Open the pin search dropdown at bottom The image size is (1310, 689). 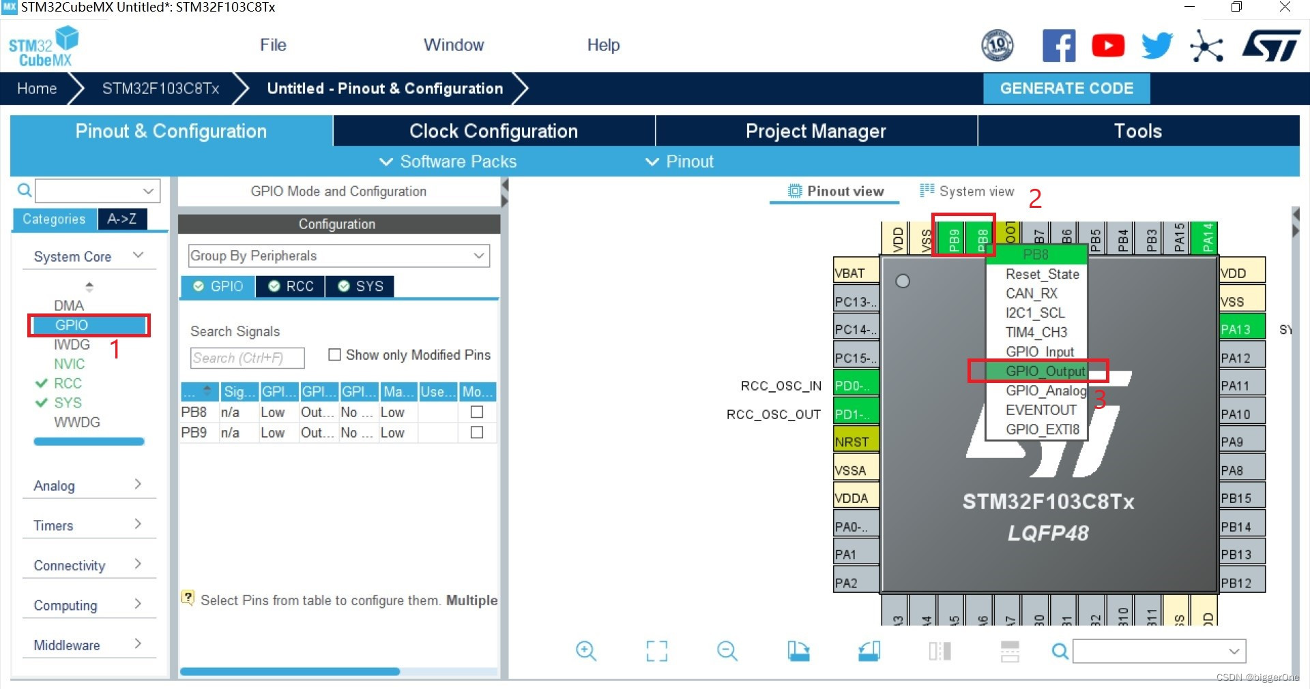pos(1234,652)
